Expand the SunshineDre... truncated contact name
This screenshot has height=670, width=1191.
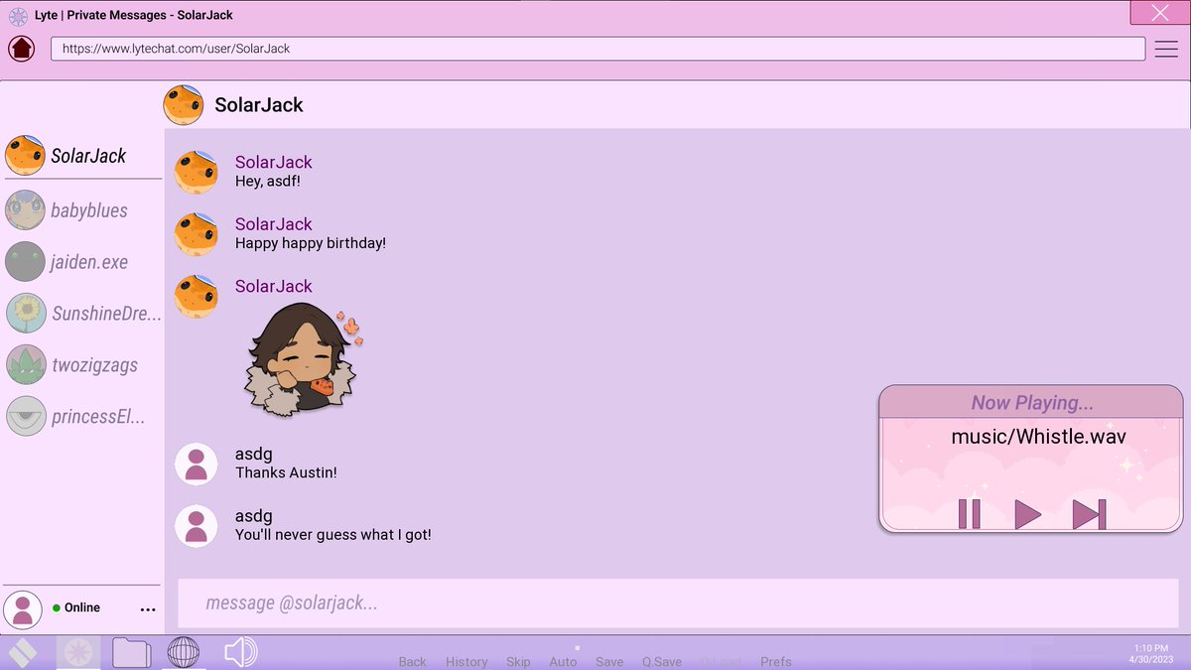tap(109, 313)
